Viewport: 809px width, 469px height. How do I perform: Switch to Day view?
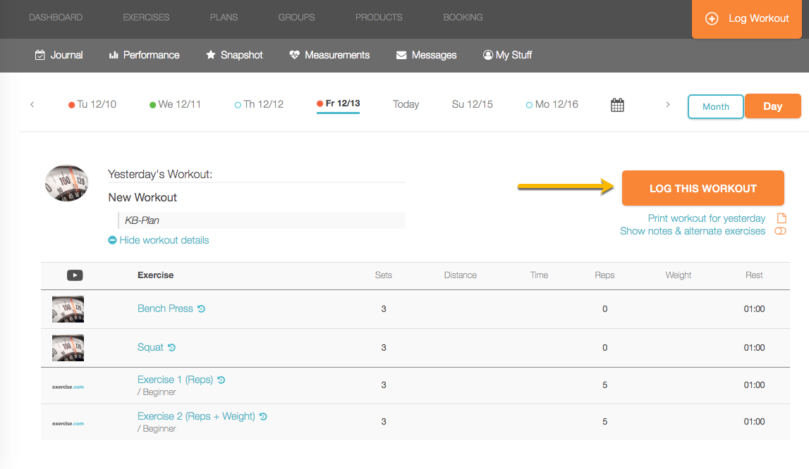tap(772, 106)
